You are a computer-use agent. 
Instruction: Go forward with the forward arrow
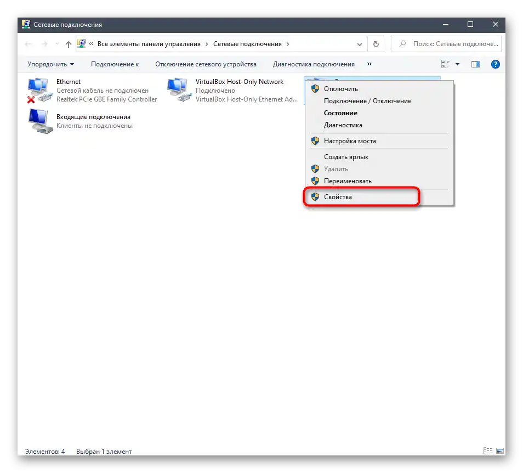(x=44, y=44)
